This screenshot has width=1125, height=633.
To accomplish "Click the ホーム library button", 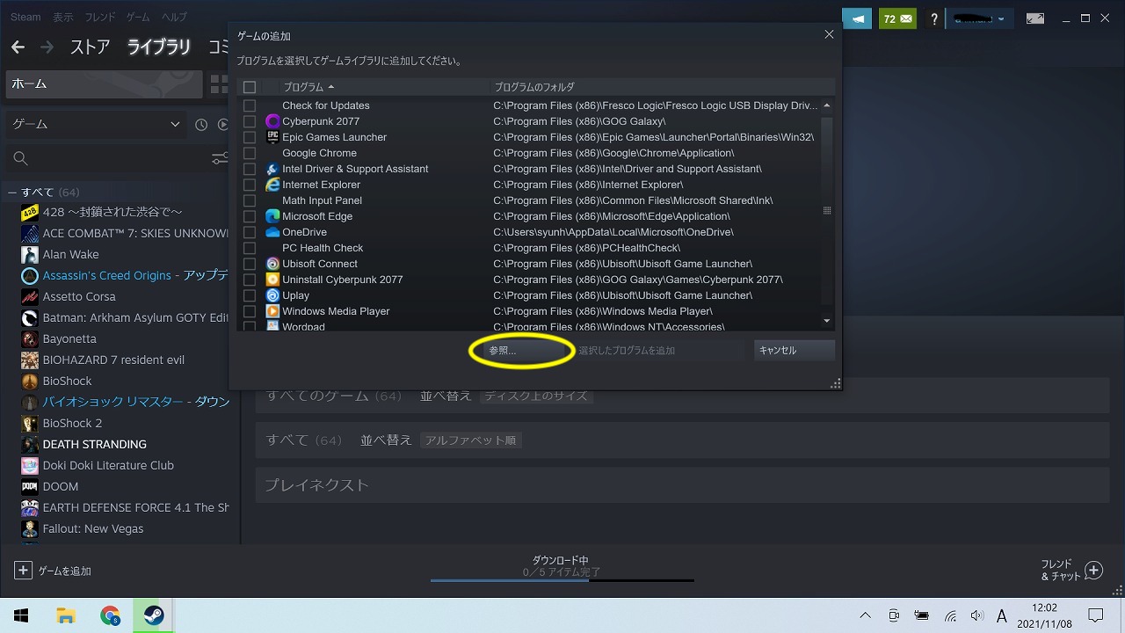I will [x=103, y=84].
